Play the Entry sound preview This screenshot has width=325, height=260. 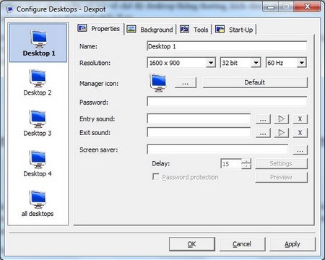tap(282, 119)
